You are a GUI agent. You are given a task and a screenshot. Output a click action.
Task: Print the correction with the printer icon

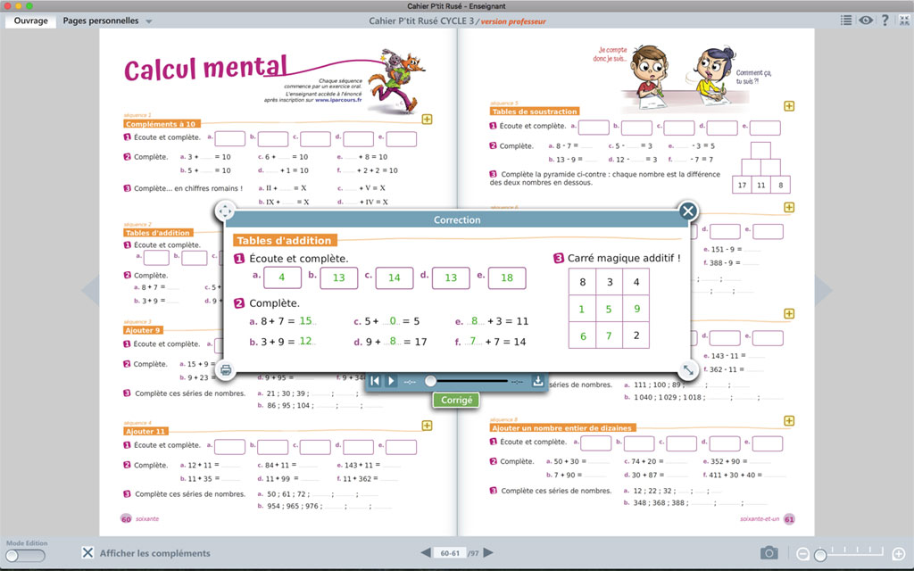tap(226, 370)
